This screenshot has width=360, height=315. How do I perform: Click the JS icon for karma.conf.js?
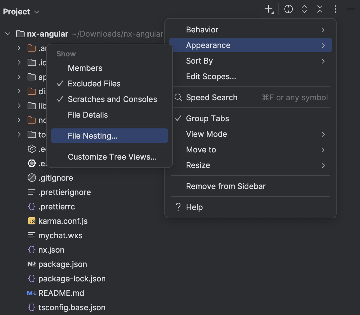click(x=32, y=221)
